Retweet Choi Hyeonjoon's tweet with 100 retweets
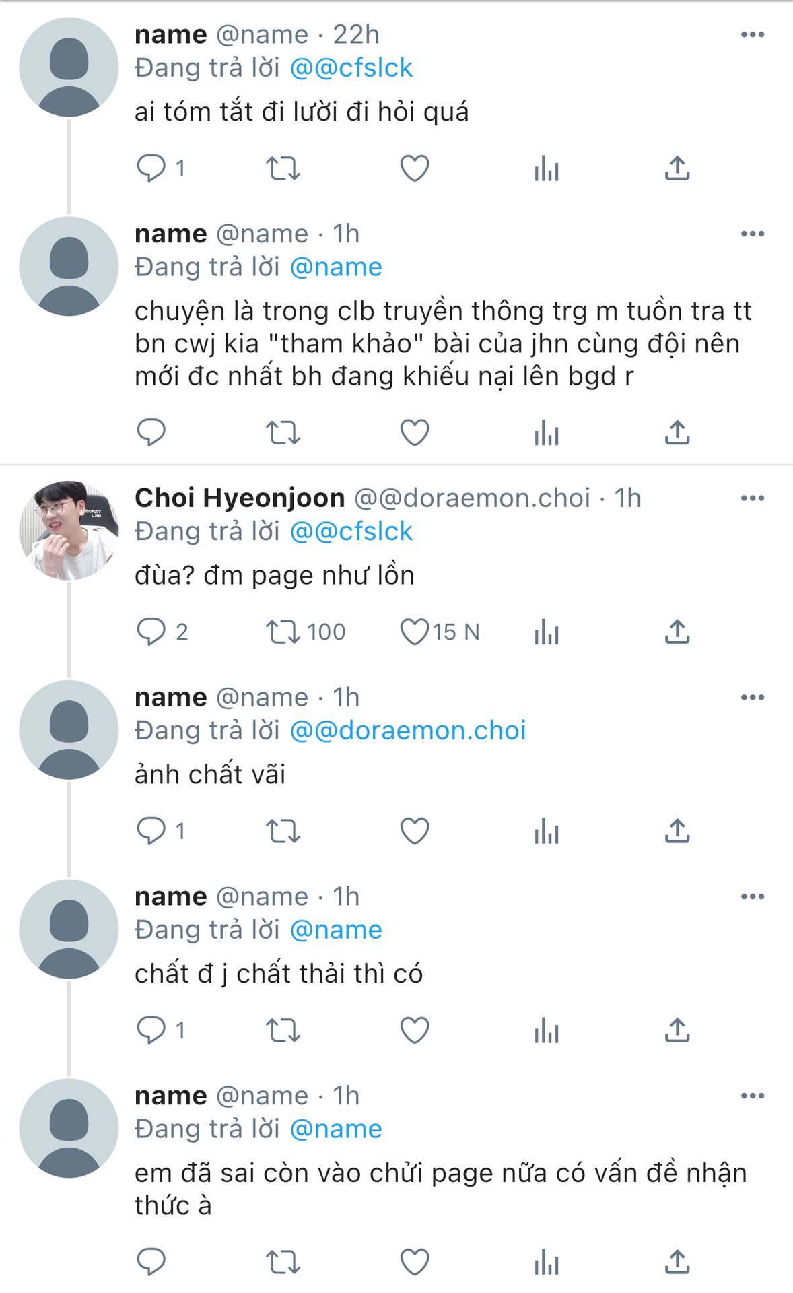Viewport: 793px width, 1293px height. (283, 632)
